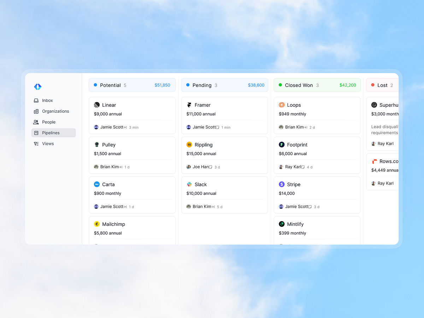
Task: Click the $51,850 Potential total
Action: coord(163,85)
